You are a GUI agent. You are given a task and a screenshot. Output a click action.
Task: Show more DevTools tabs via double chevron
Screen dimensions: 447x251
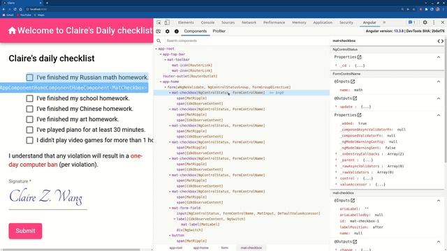pyautogui.click(x=384, y=22)
